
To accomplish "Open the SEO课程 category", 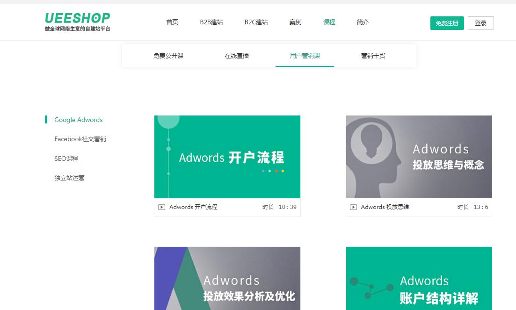I will pos(67,159).
